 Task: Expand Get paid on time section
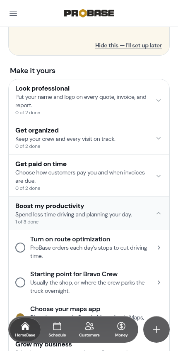pos(89,176)
